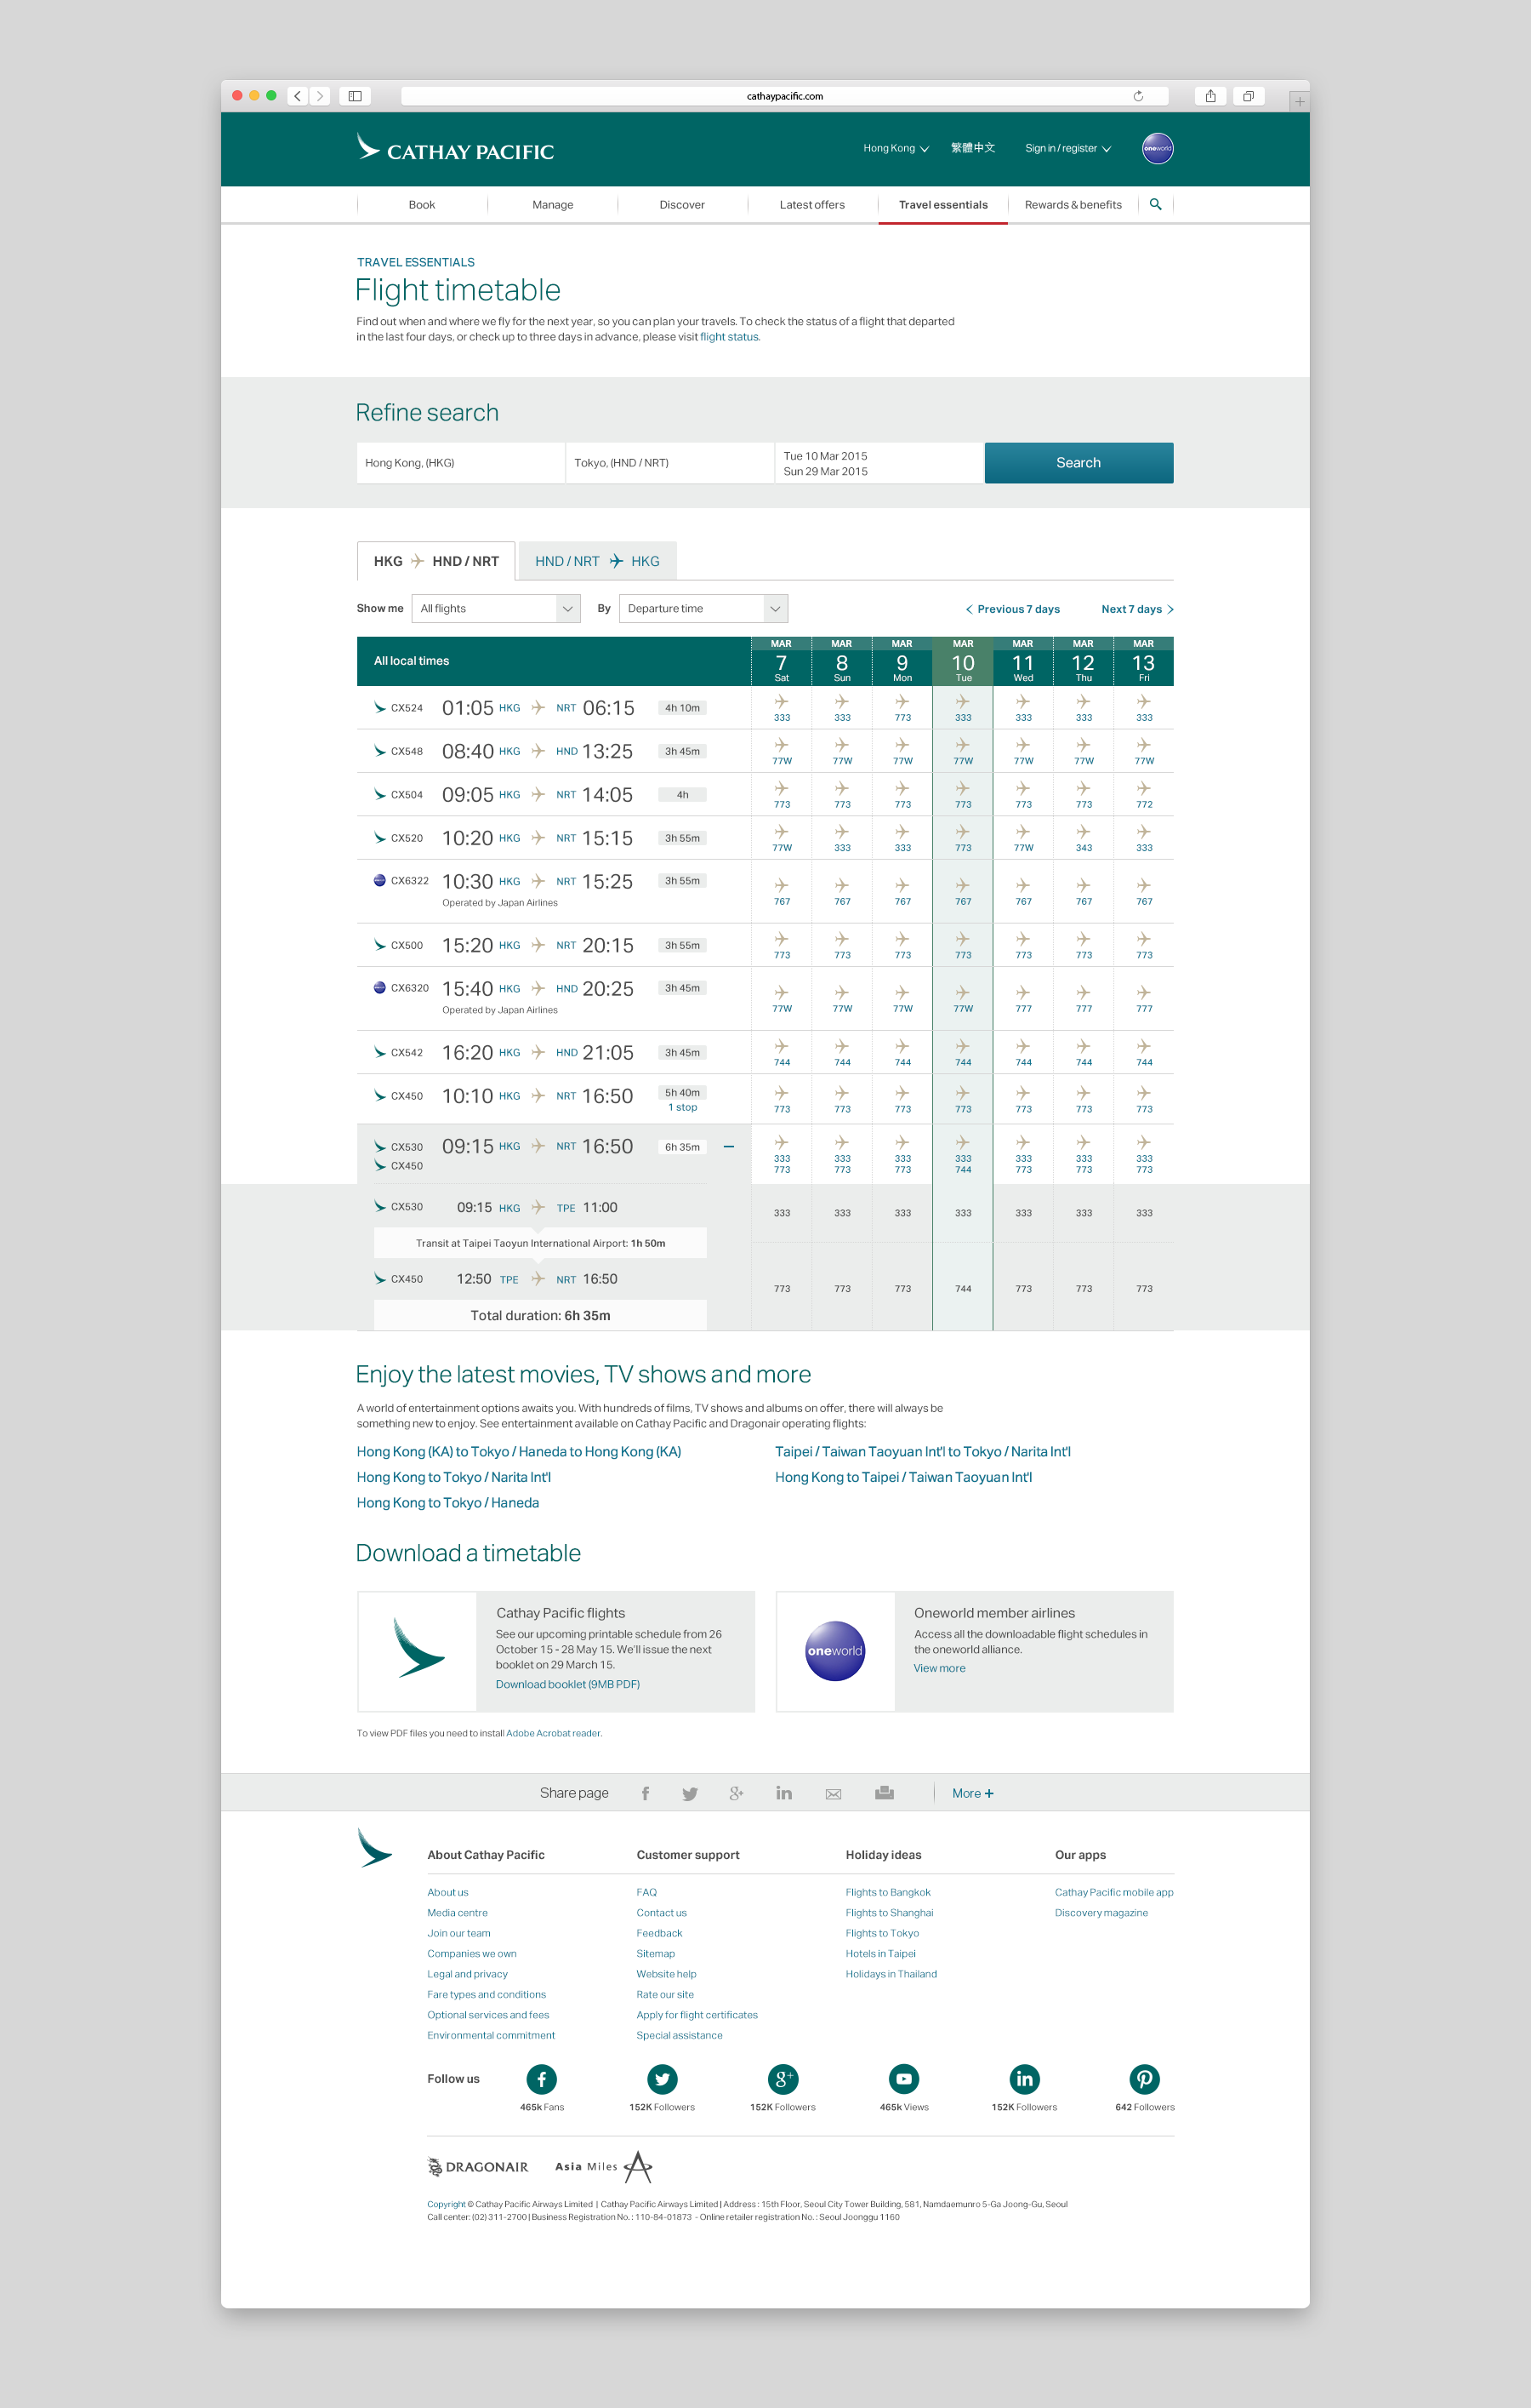This screenshot has width=1531, height=2408.
Task: Share page via the Twitter icon
Action: (x=690, y=1793)
